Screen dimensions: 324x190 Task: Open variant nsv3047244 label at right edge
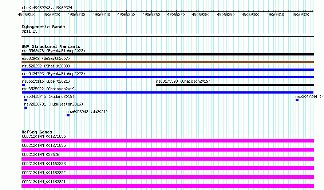click(309, 96)
